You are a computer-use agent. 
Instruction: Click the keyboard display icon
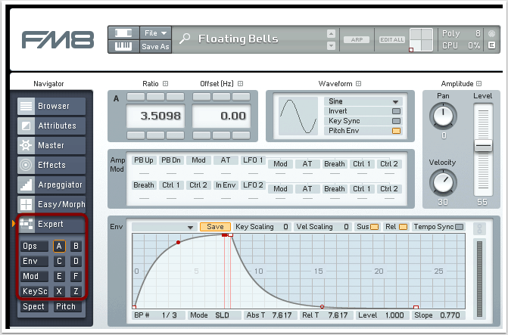pos(122,46)
